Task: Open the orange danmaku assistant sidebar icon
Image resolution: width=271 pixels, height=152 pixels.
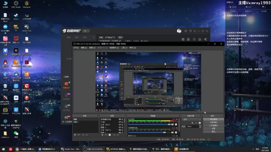Action: click(66, 84)
